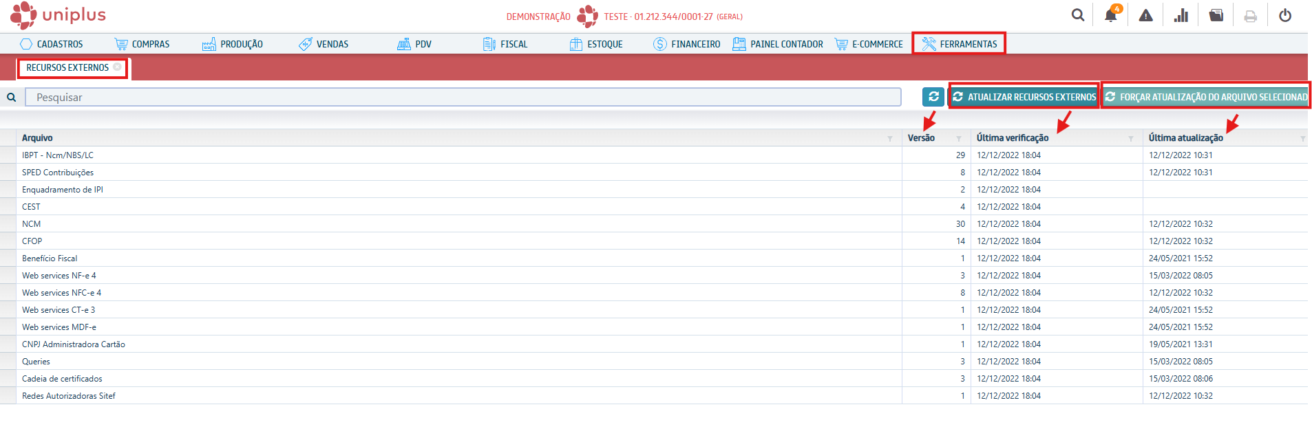Click Atualizar Recursos Externos button
The height and width of the screenshot is (429, 1312).
pyautogui.click(x=1024, y=97)
